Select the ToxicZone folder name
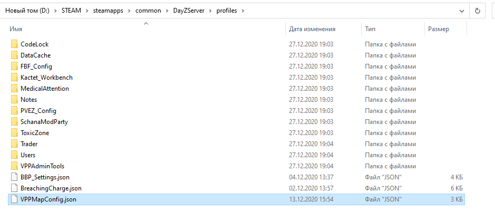The height and width of the screenshot is (220, 495). (x=35, y=133)
